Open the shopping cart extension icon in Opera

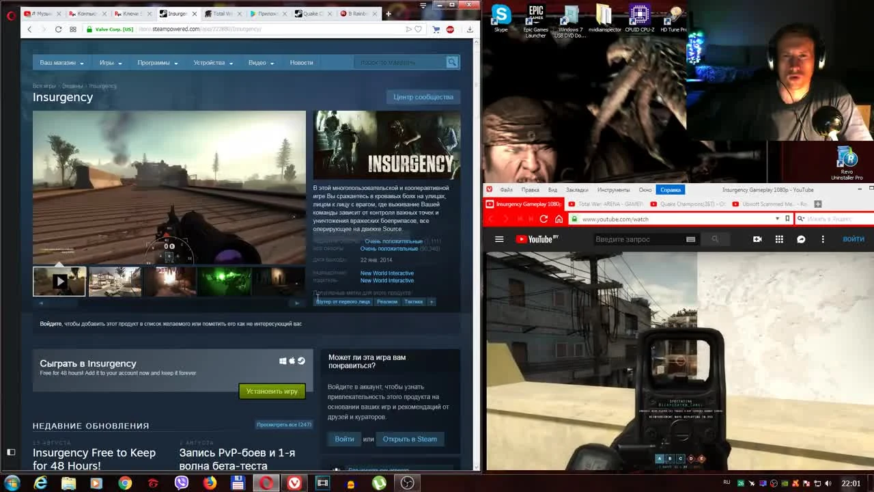pyautogui.click(x=436, y=29)
